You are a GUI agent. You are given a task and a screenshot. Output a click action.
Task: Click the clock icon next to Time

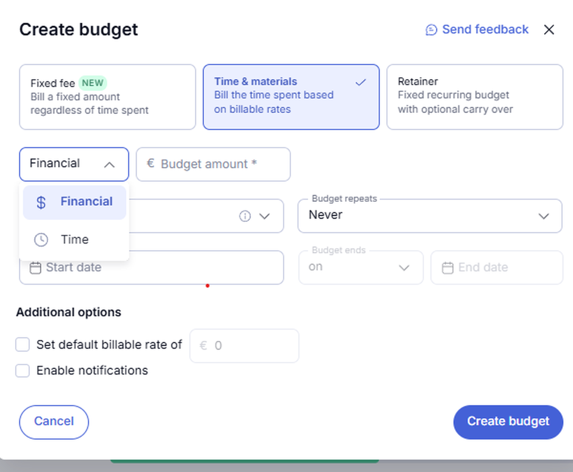[41, 240]
